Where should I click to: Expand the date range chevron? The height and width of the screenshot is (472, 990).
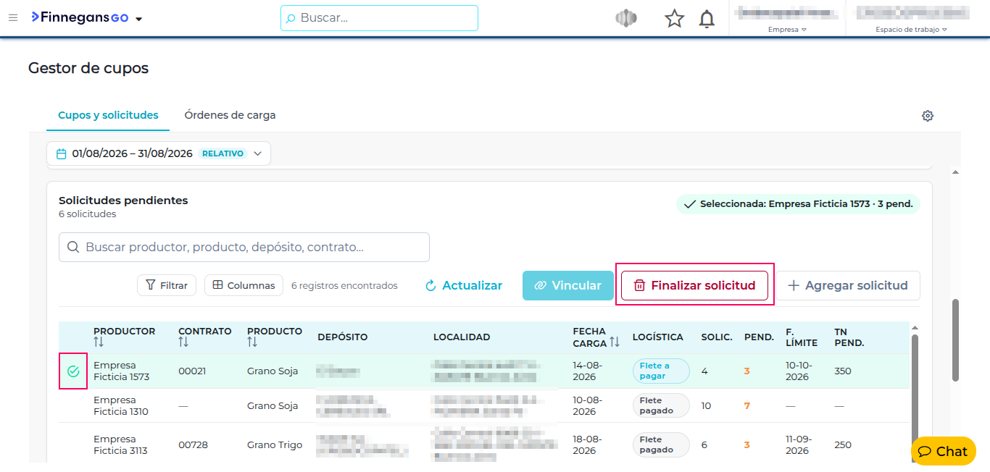point(258,153)
